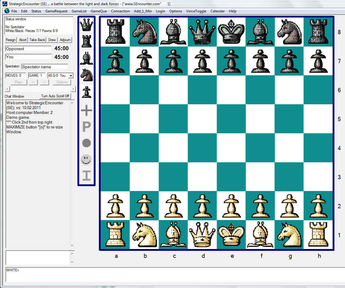345x288 pixels.
Task: Select the black knight on b8
Action: pos(144,32)
